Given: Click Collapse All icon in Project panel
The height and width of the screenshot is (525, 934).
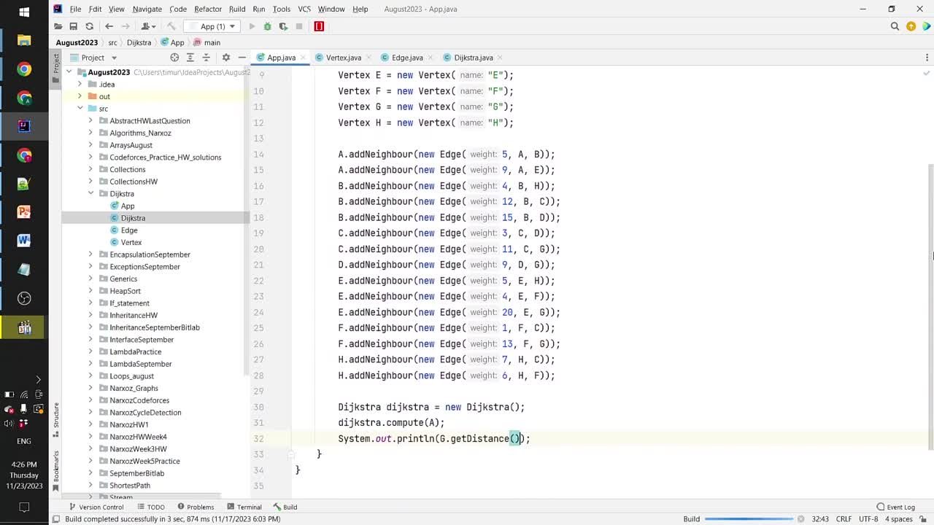Looking at the screenshot, I should point(207,58).
